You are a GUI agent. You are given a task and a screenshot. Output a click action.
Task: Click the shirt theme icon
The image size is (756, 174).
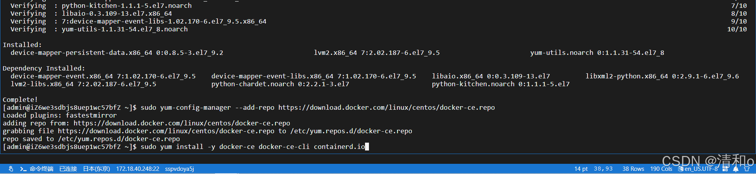(x=746, y=169)
